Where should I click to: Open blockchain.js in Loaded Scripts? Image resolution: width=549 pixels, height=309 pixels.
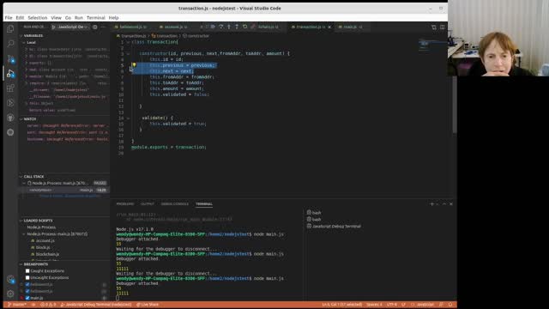47,254
